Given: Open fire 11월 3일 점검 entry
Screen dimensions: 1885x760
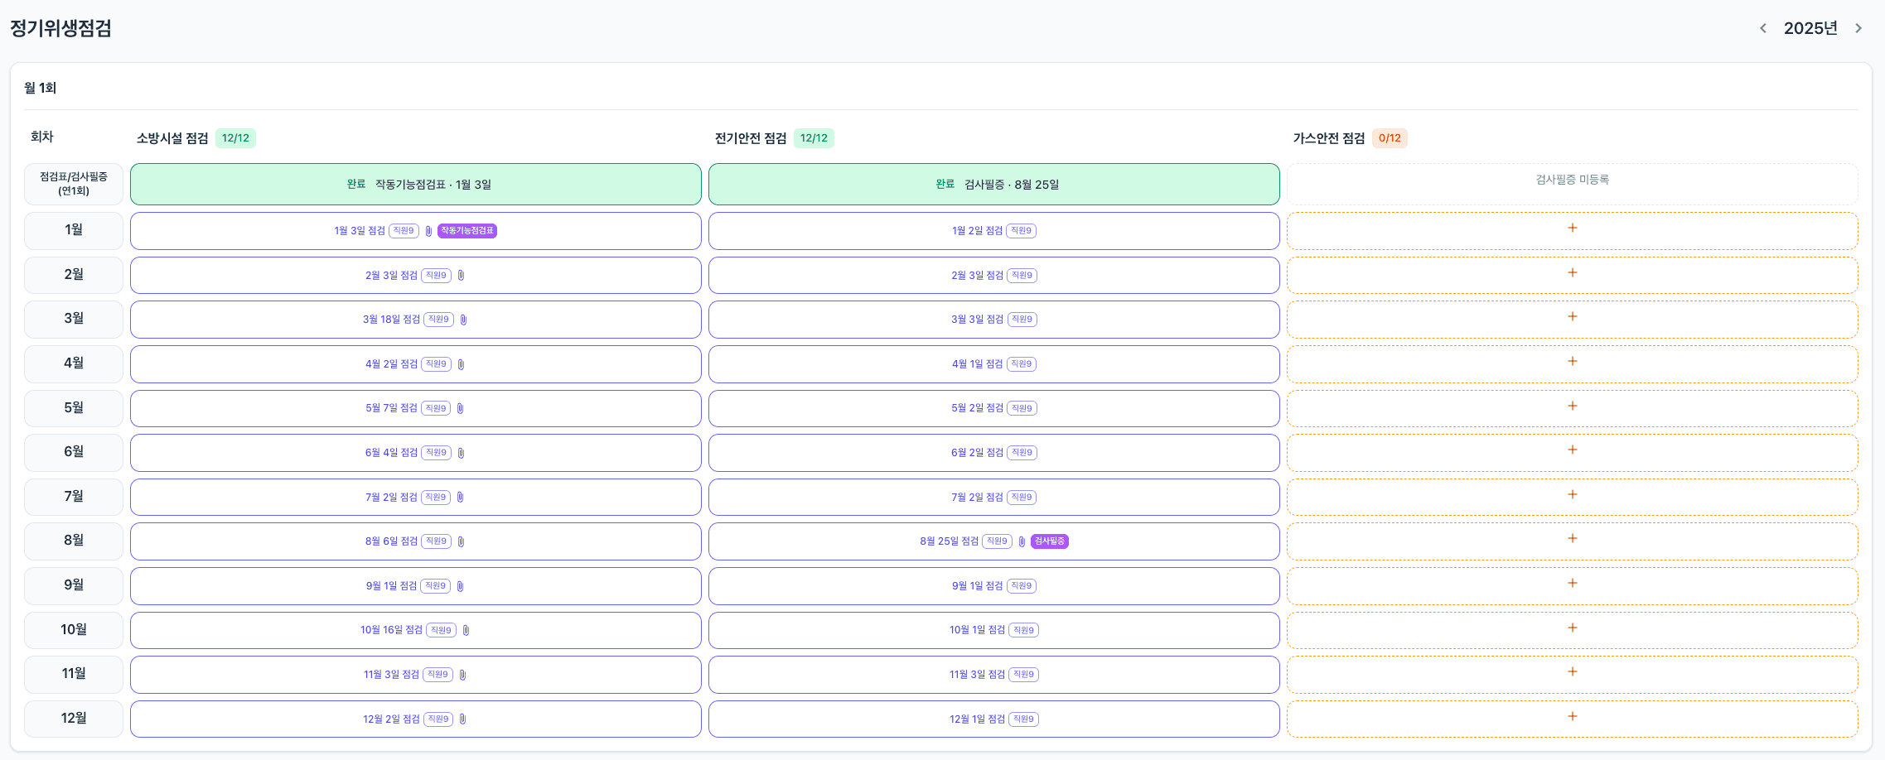Looking at the screenshot, I should point(415,675).
